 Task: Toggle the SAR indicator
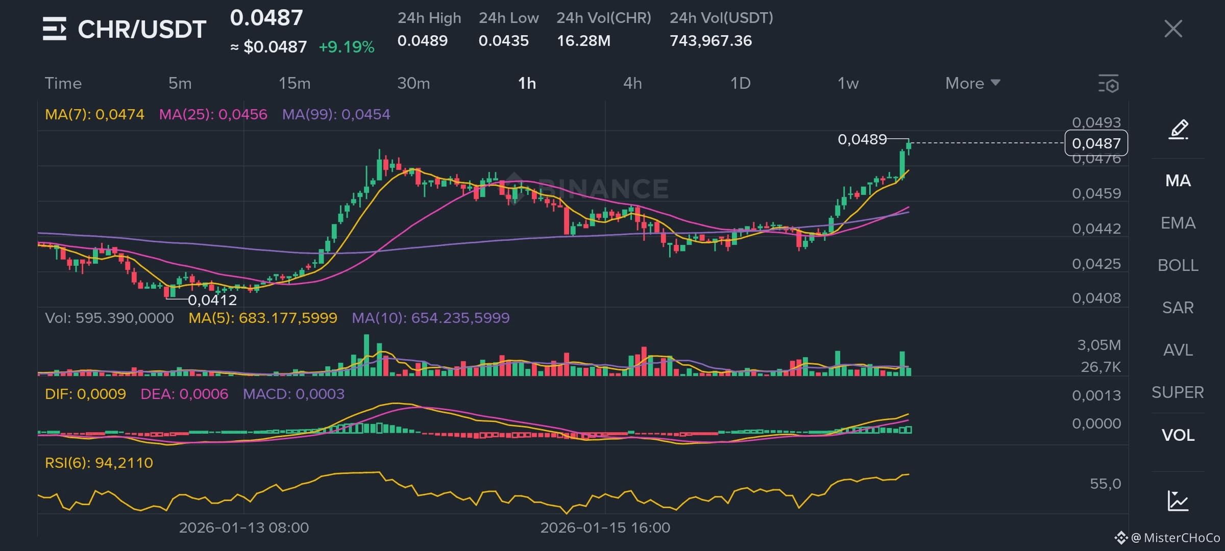(x=1178, y=308)
